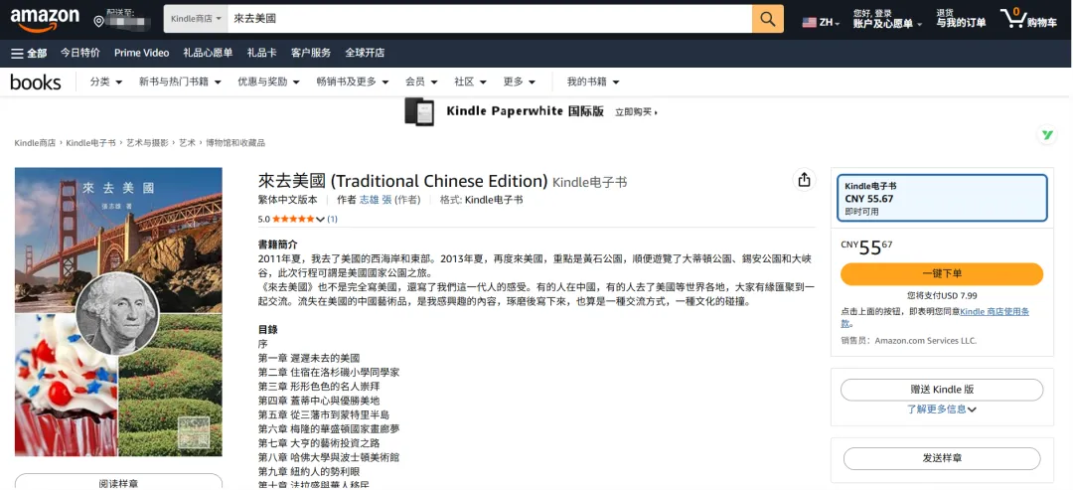This screenshot has width=1073, height=490.
Task: Open the Kindle商店 search category dropdown
Action: point(197,19)
